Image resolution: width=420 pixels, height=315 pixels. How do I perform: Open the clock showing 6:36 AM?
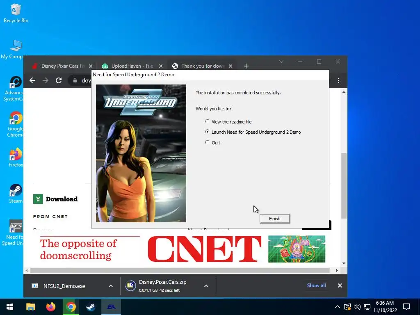(385, 307)
